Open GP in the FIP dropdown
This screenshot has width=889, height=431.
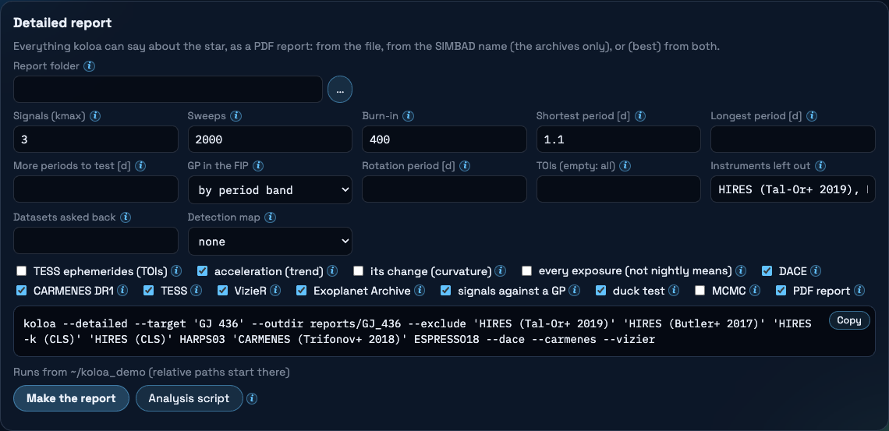pyautogui.click(x=270, y=189)
